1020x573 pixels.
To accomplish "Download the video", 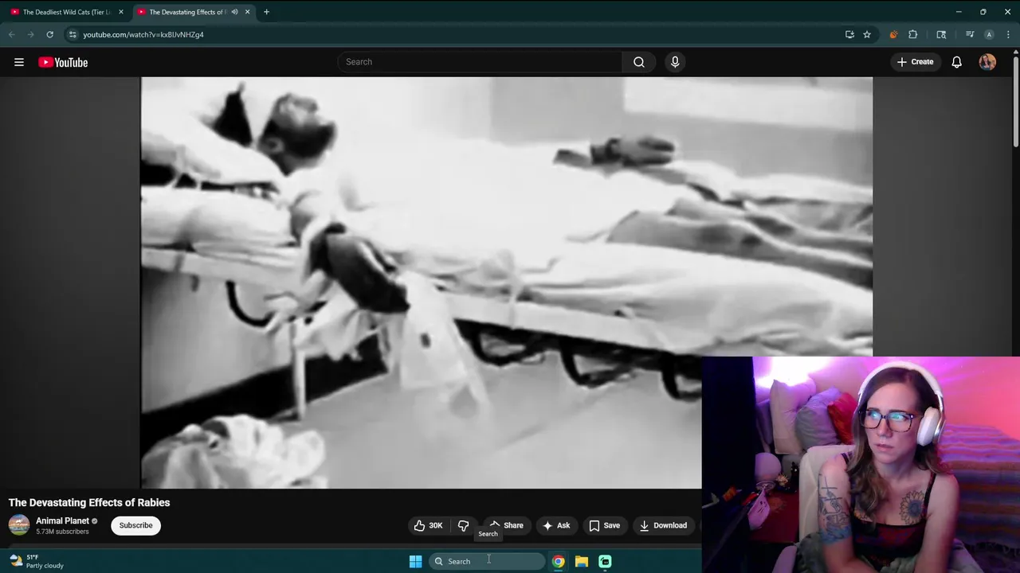I will (x=663, y=525).
